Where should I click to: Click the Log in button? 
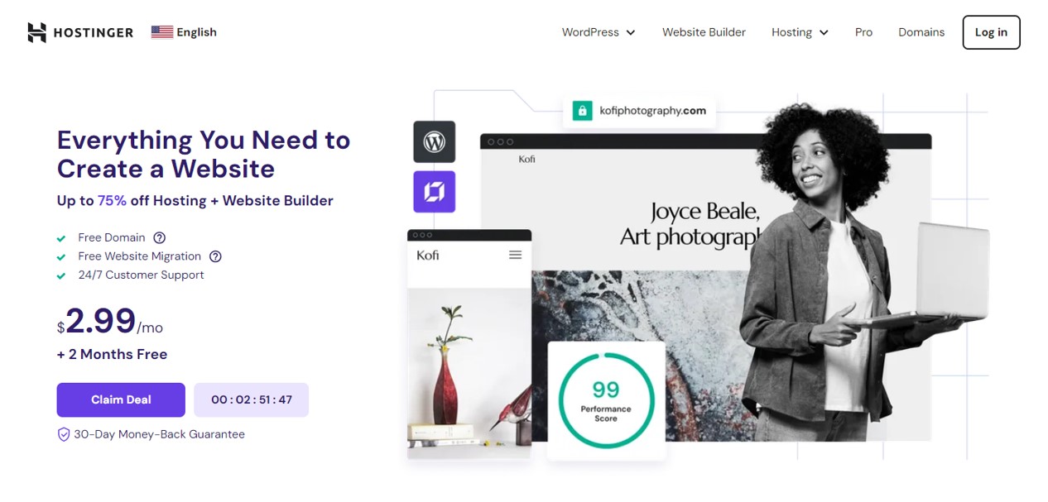pyautogui.click(x=991, y=32)
